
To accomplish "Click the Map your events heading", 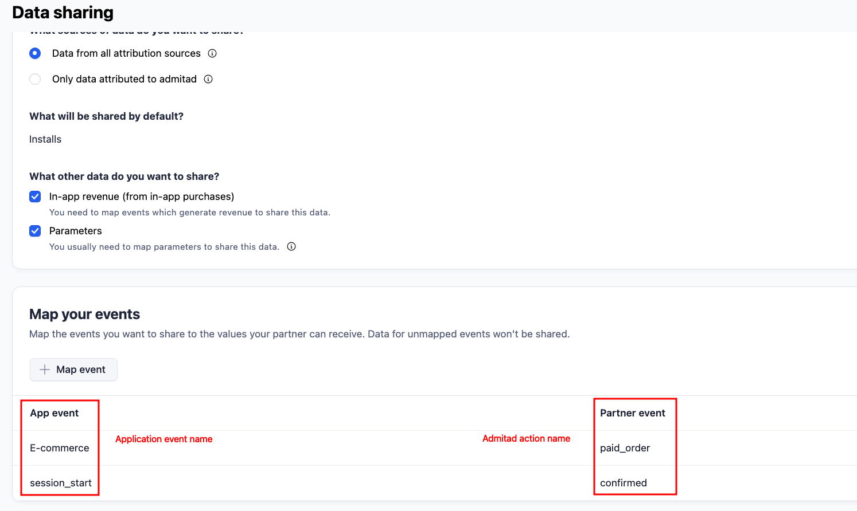I will point(85,314).
